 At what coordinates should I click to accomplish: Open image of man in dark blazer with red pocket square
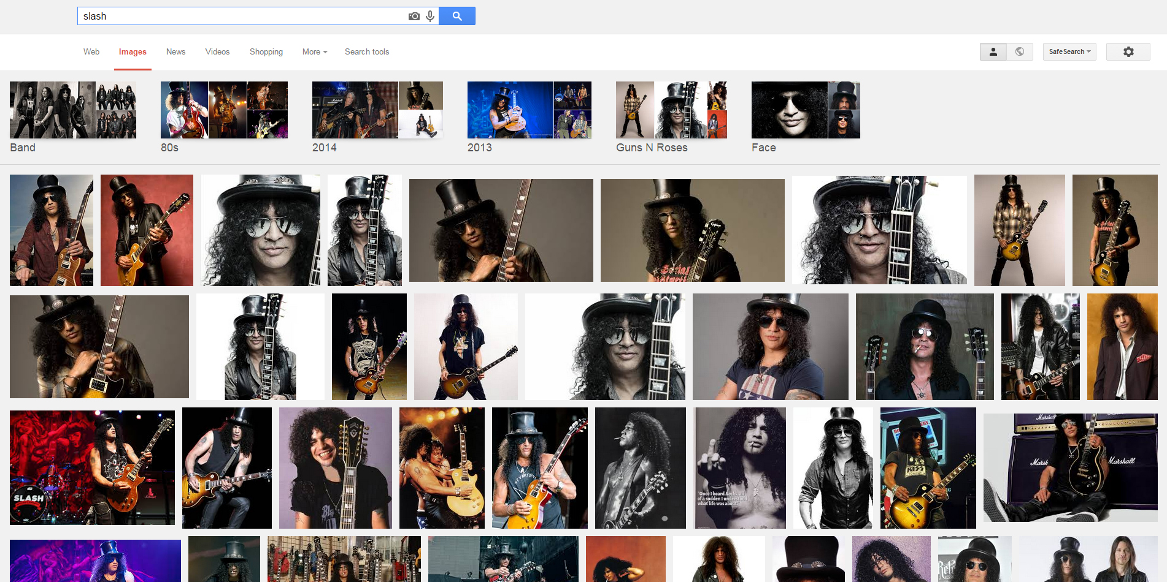[1122, 347]
